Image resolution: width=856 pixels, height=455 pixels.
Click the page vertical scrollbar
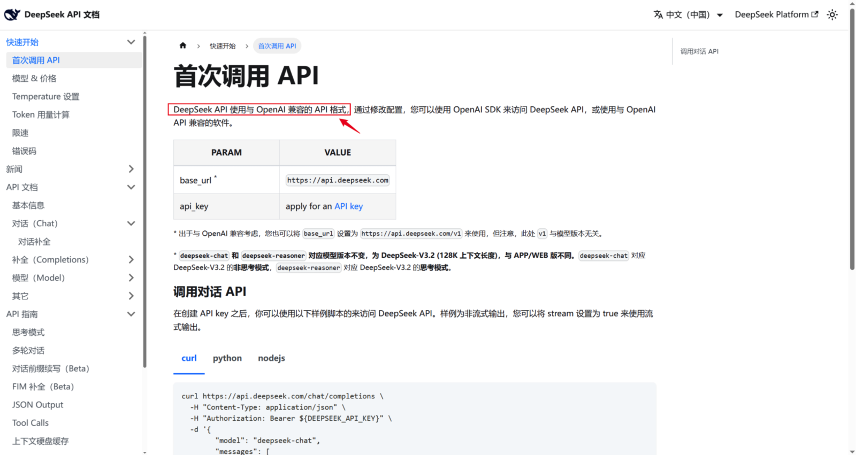coord(852,139)
